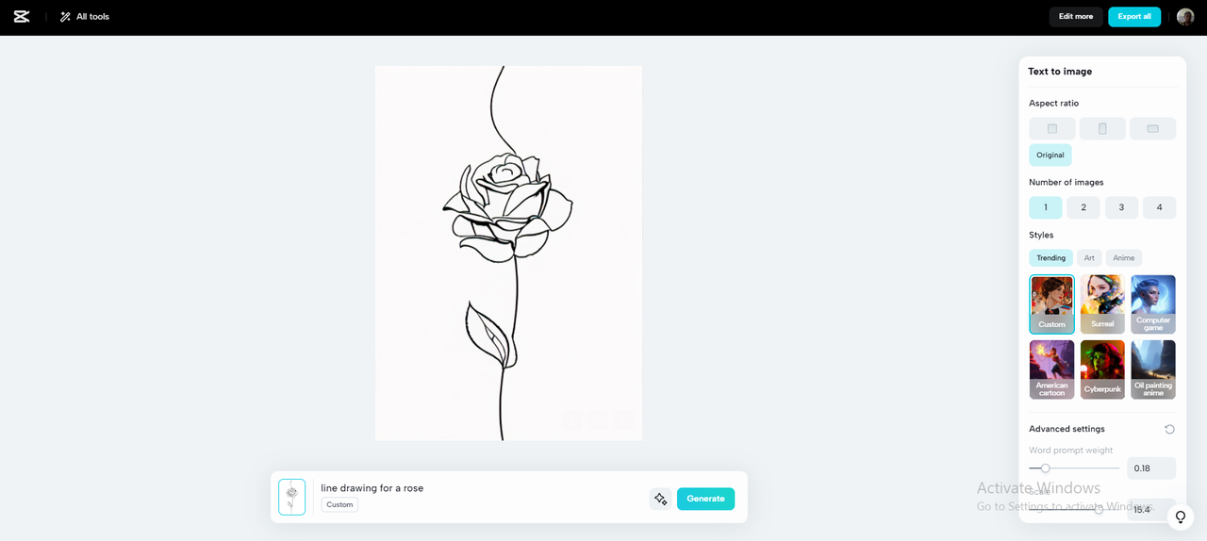Click the Export all button

coord(1134,16)
